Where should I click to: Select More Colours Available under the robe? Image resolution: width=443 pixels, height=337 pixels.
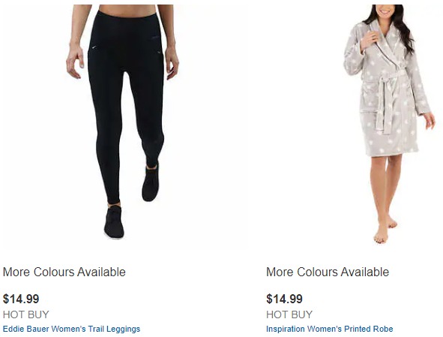(328, 272)
